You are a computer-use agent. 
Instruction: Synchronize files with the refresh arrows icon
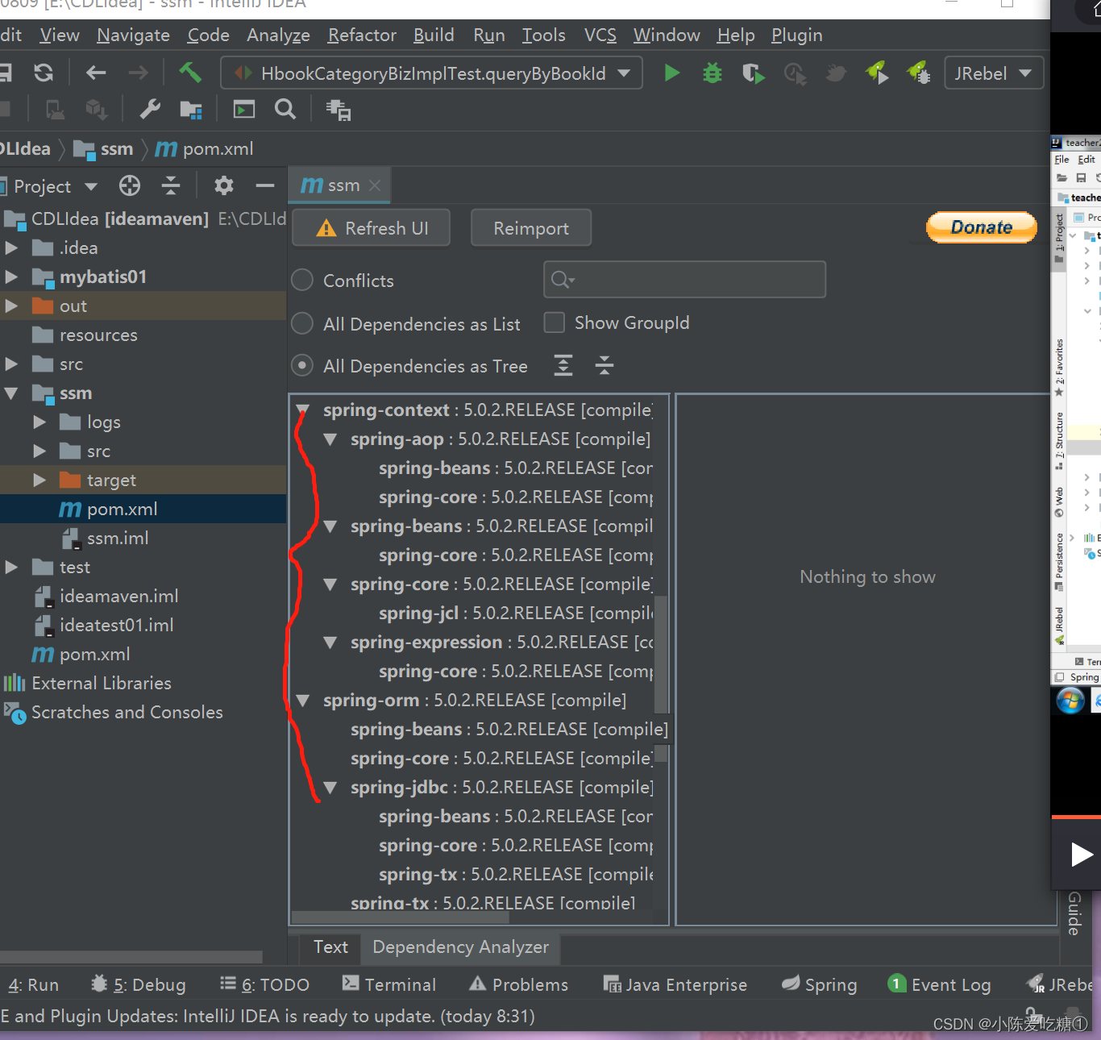44,73
